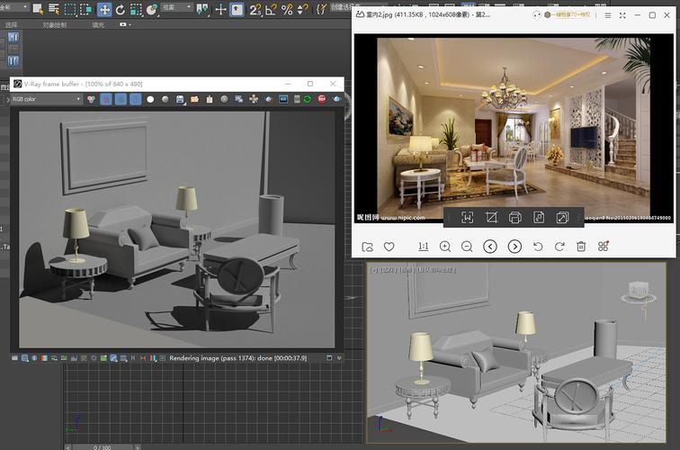The image size is (680, 450).
Task: Click 'Rendering image (pass 1374): done' status text
Action: click(238, 358)
